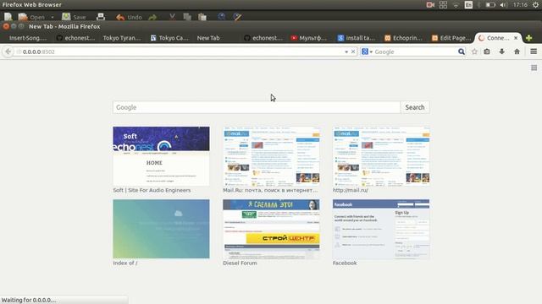Expand the Open recent files arrow in background editor
542x304 pixels.
(x=53, y=17)
